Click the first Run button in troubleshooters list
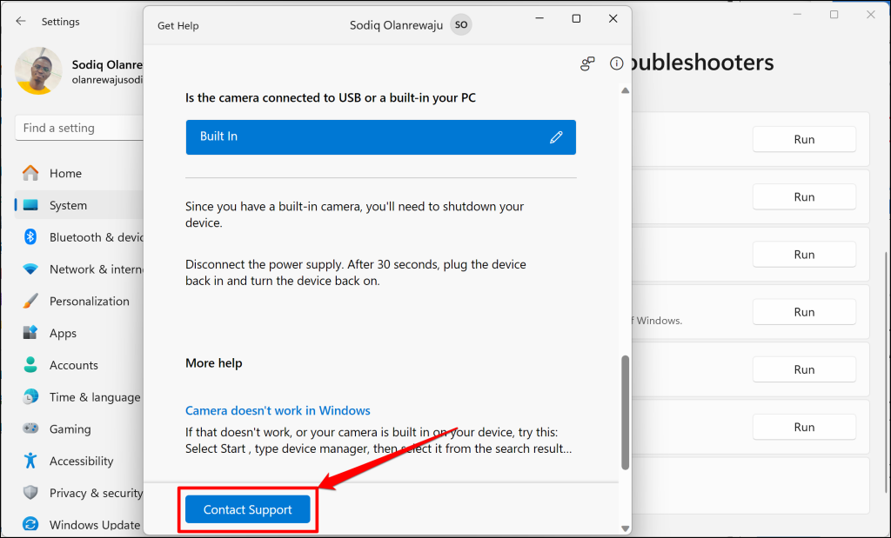This screenshot has height=538, width=891. [804, 139]
